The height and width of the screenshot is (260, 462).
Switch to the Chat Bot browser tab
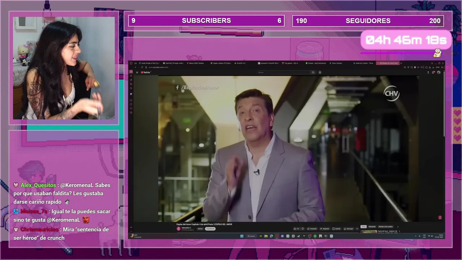click(173, 63)
